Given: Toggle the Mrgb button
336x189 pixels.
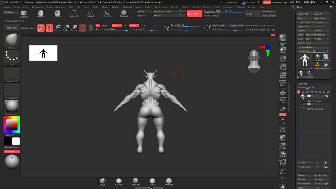Looking at the screenshot, I should 104,25.
